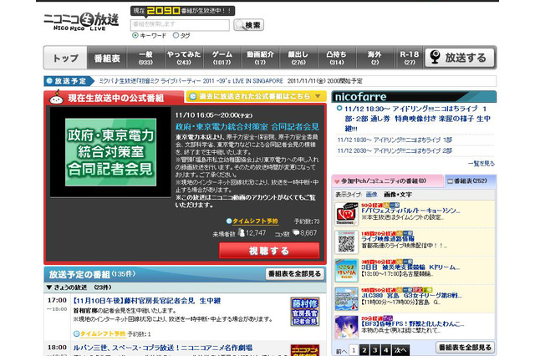This screenshot has width=535, height=356.
Task: Select the 画像+文字 display type
Action: [398, 195]
